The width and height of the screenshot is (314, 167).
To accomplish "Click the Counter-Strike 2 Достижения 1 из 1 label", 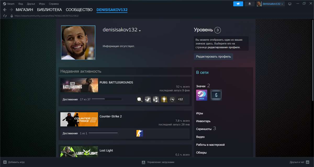I will [x=75, y=133].
